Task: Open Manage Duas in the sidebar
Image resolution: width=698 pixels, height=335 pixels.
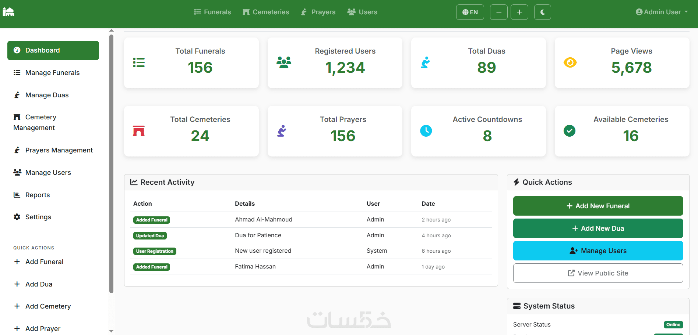Action: coord(53,95)
